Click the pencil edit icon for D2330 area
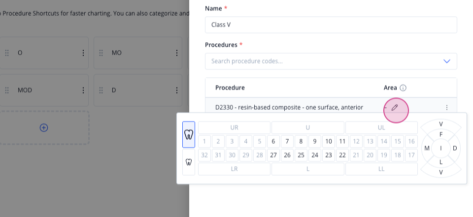 [x=395, y=108]
